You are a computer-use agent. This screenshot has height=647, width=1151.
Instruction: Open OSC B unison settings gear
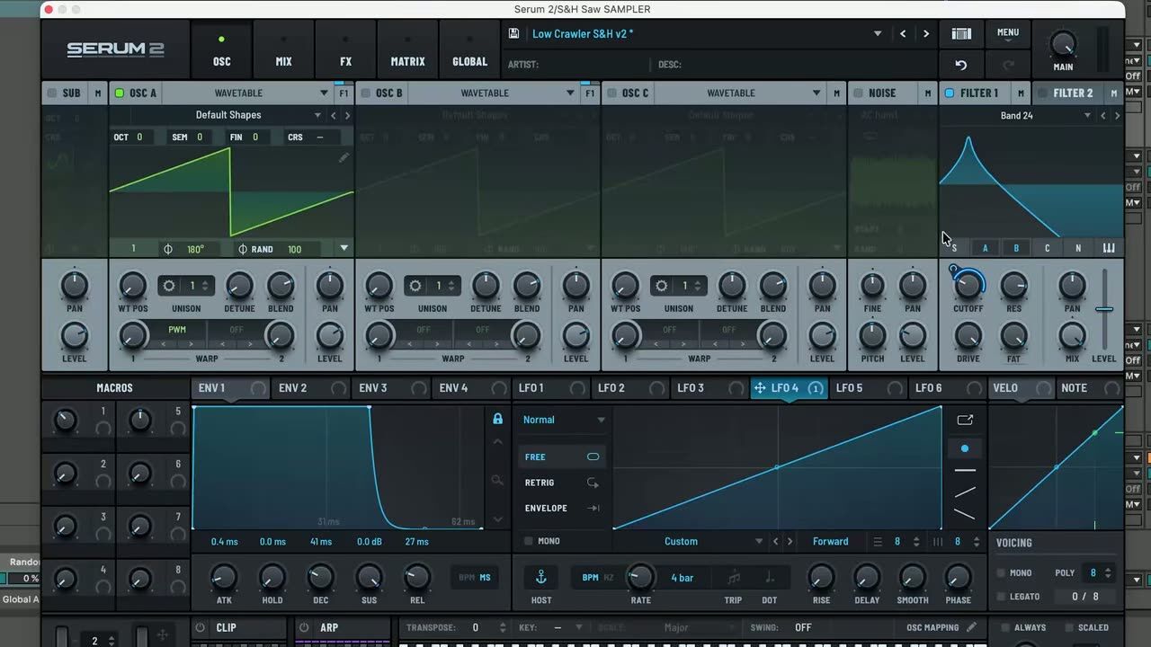pos(415,286)
